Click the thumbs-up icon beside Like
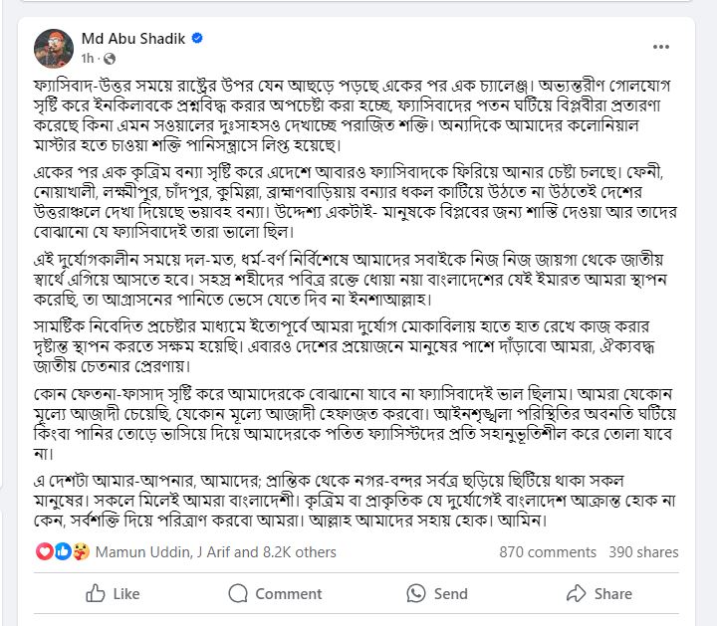The height and width of the screenshot is (626, 717). (x=96, y=593)
